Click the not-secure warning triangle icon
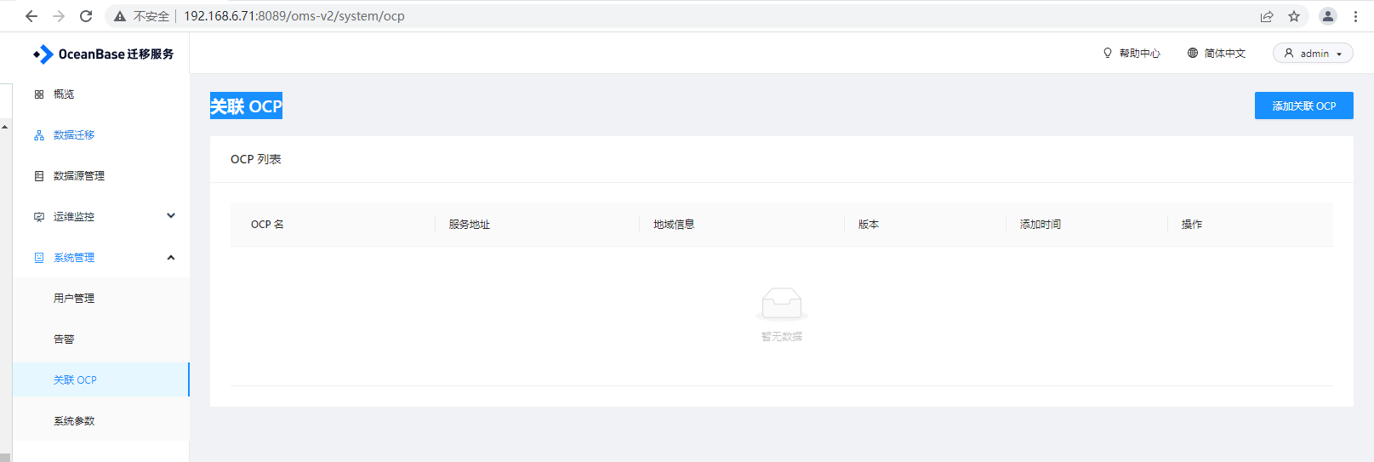Screen dimensions: 1374x462 120,16
